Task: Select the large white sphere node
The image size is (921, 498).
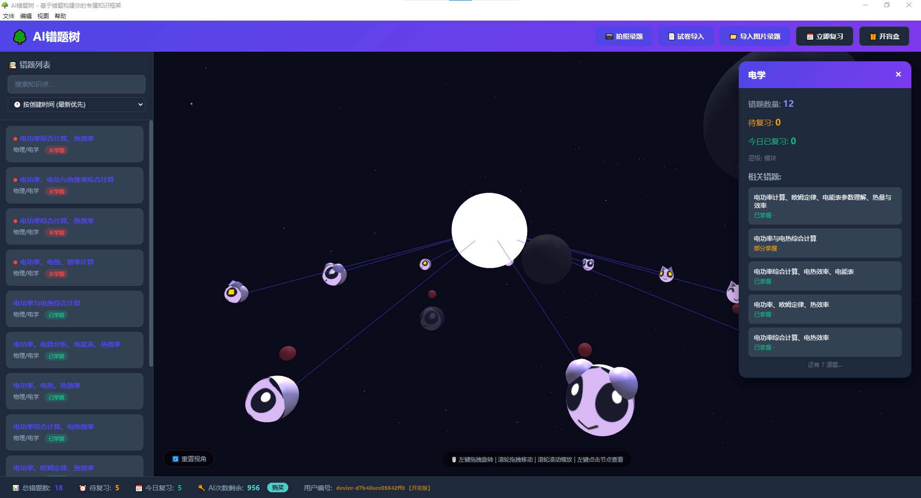Action: coord(489,230)
